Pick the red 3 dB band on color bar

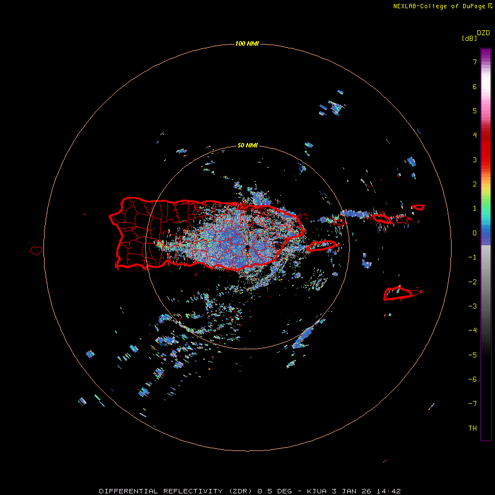(x=486, y=159)
